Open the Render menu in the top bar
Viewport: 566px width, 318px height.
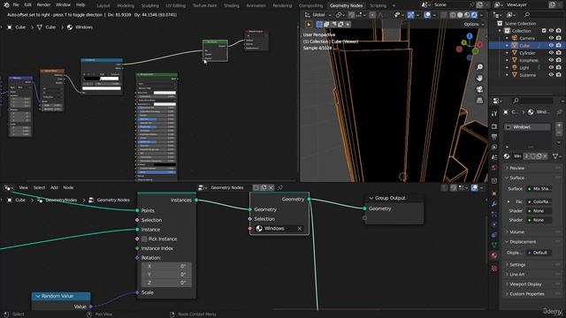tap(43, 4)
